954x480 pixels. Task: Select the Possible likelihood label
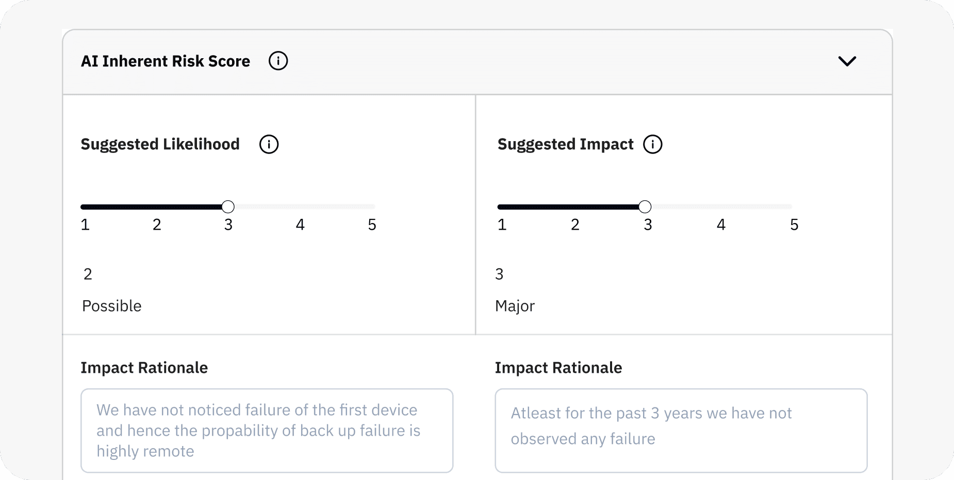coord(111,305)
